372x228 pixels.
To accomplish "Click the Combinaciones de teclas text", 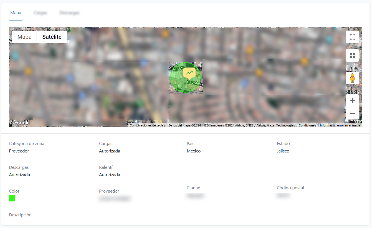I will pyautogui.click(x=147, y=125).
